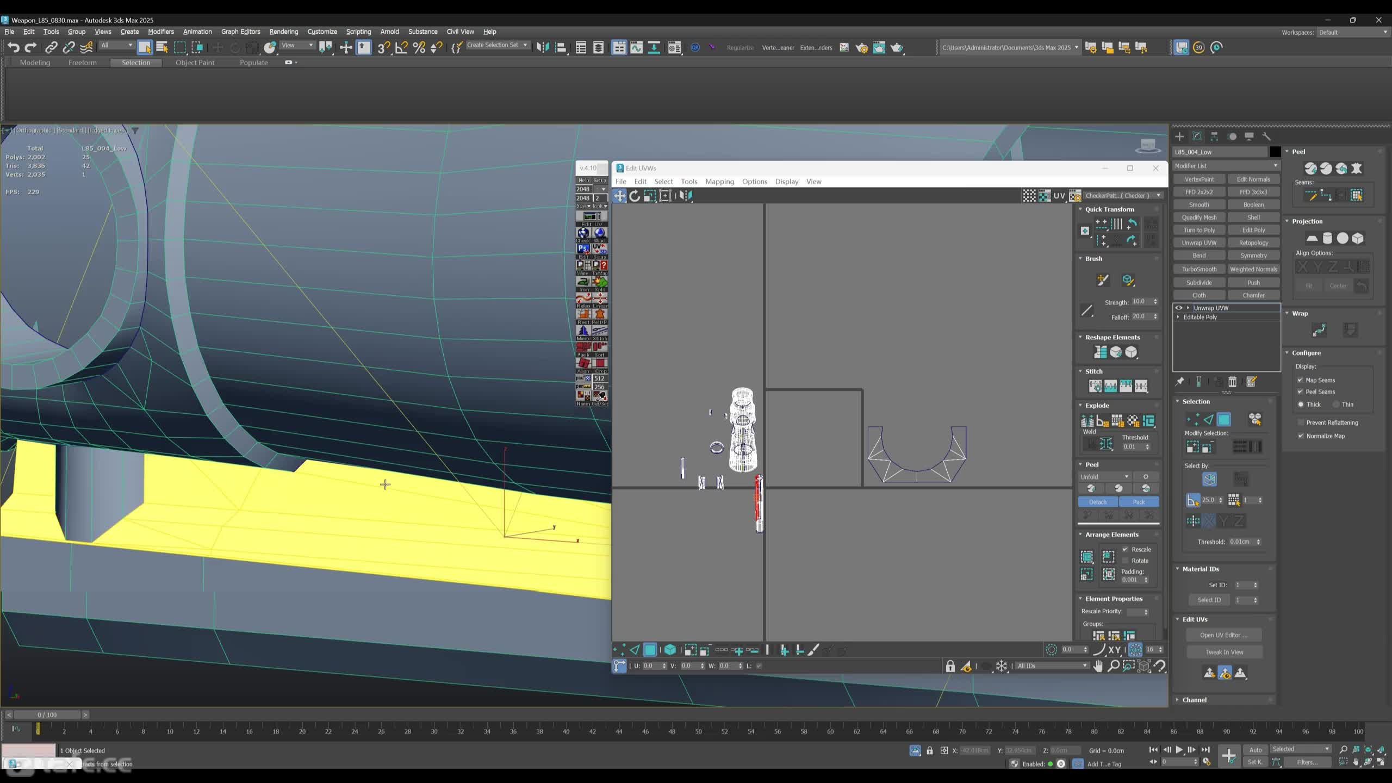The height and width of the screenshot is (783, 1392).
Task: Open the Modifiers menu
Action: pos(161,32)
